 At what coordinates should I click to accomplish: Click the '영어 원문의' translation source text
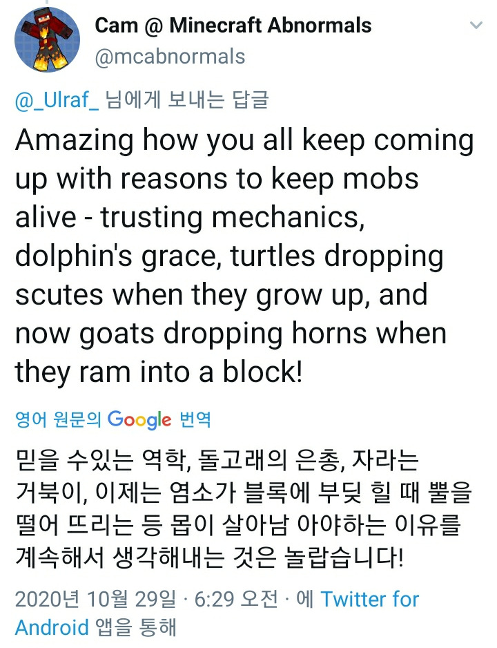(58, 419)
